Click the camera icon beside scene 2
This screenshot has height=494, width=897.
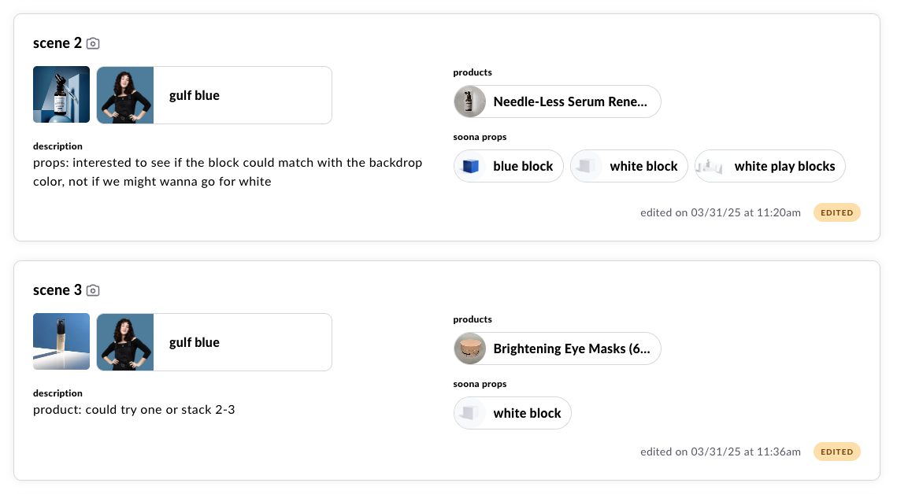coord(93,43)
